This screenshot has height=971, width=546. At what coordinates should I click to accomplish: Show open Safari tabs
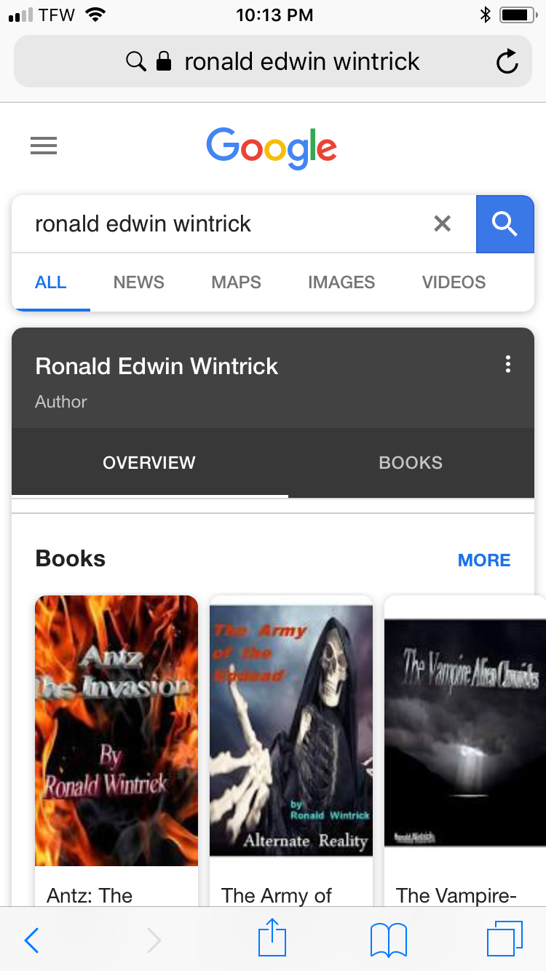click(x=505, y=939)
